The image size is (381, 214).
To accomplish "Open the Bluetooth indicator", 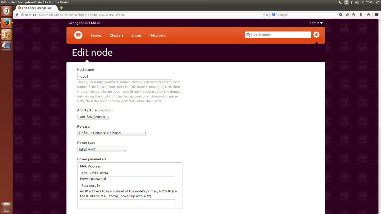I will pos(352,2).
